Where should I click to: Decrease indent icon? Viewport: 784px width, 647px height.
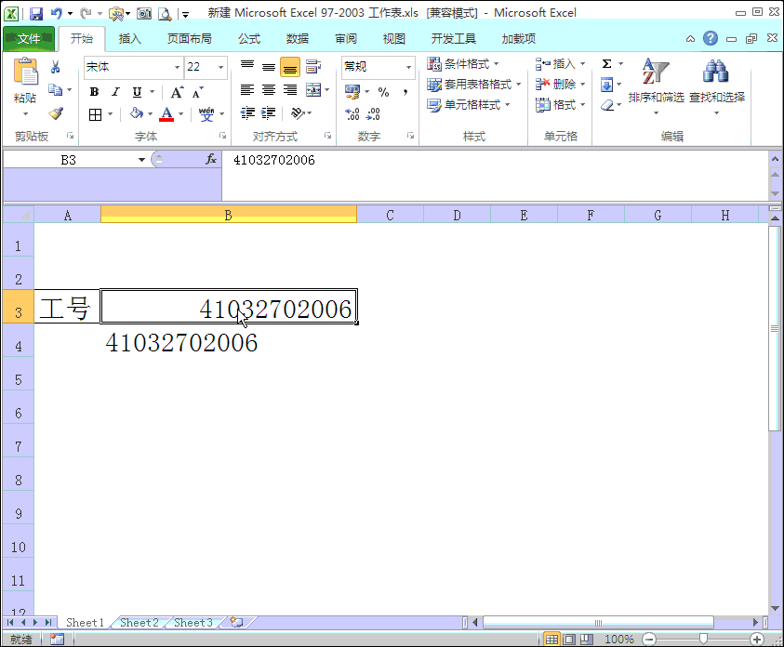click(247, 113)
